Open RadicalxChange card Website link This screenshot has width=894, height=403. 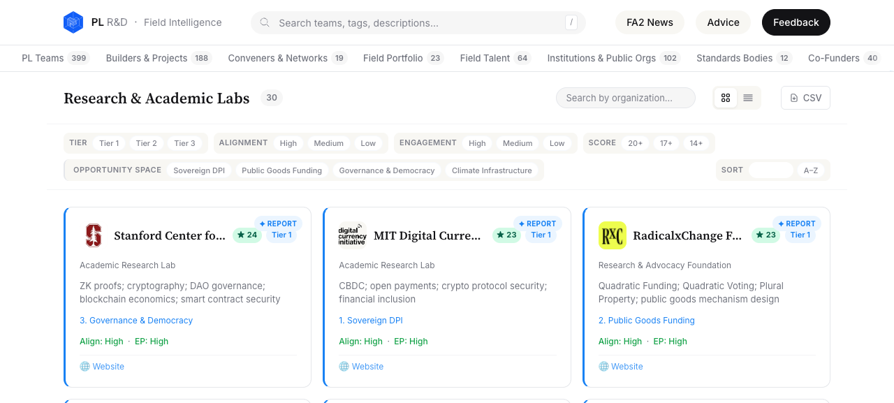click(621, 367)
